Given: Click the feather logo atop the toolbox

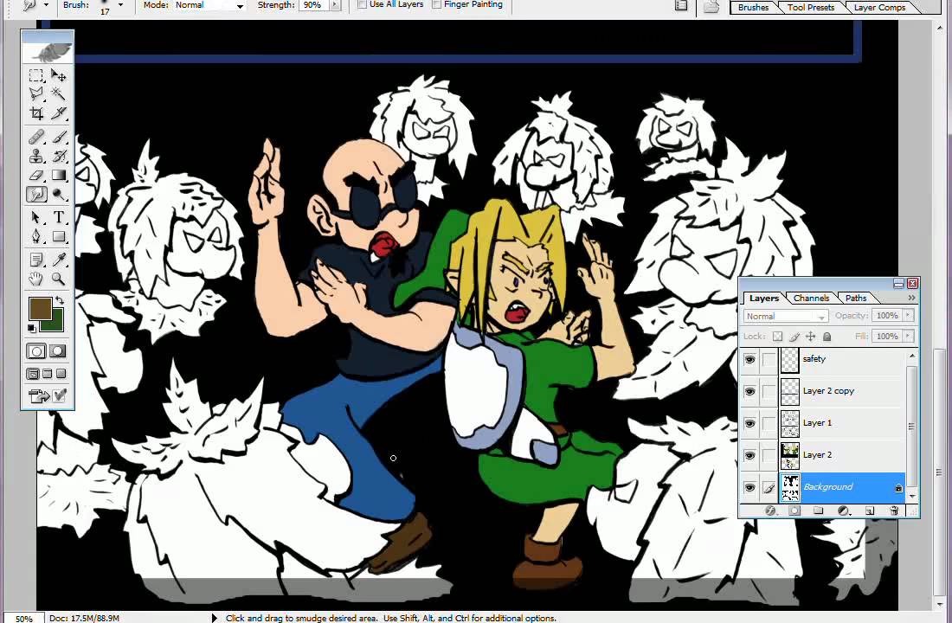Looking at the screenshot, I should tap(48, 52).
